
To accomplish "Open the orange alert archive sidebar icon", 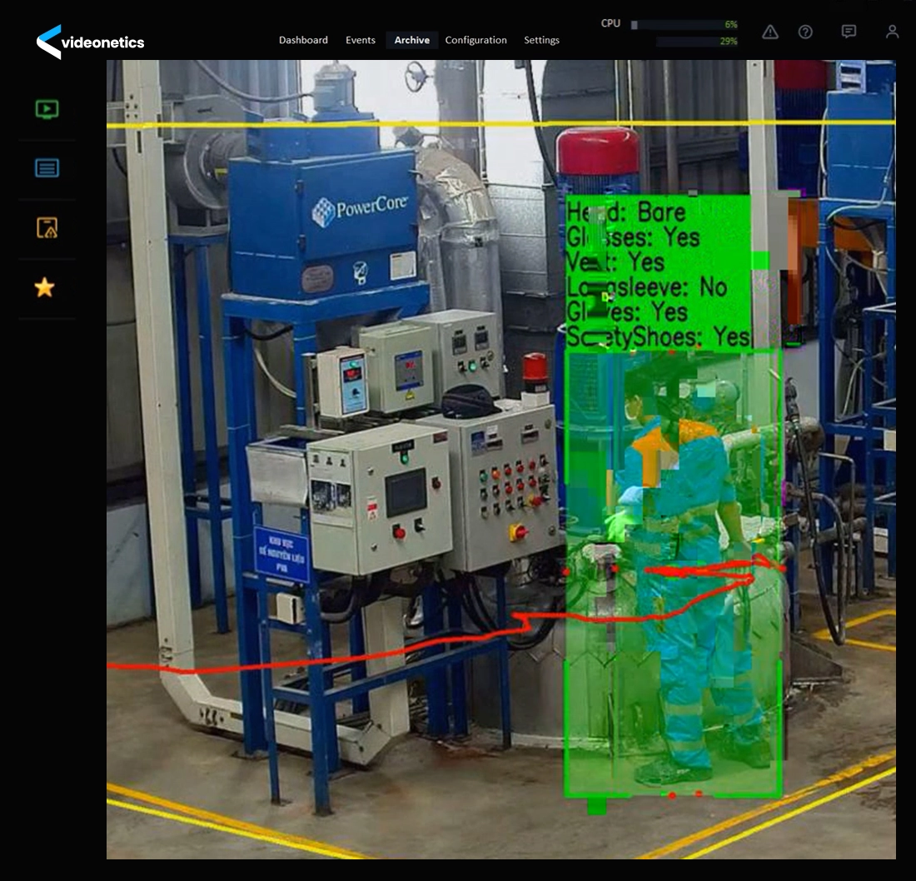I will coord(47,227).
